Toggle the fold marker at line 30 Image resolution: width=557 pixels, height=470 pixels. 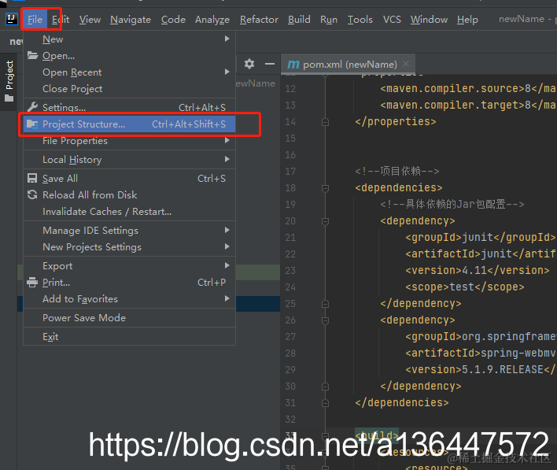(x=325, y=387)
